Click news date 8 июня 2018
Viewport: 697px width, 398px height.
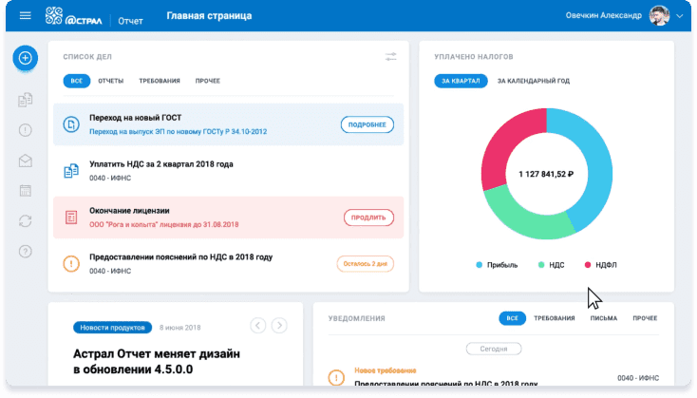[180, 328]
